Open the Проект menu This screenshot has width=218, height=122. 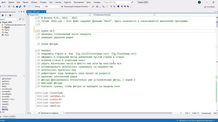coord(26,2)
